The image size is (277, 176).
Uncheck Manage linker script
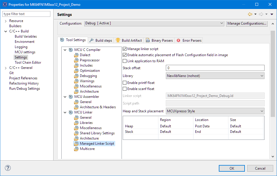125,49
